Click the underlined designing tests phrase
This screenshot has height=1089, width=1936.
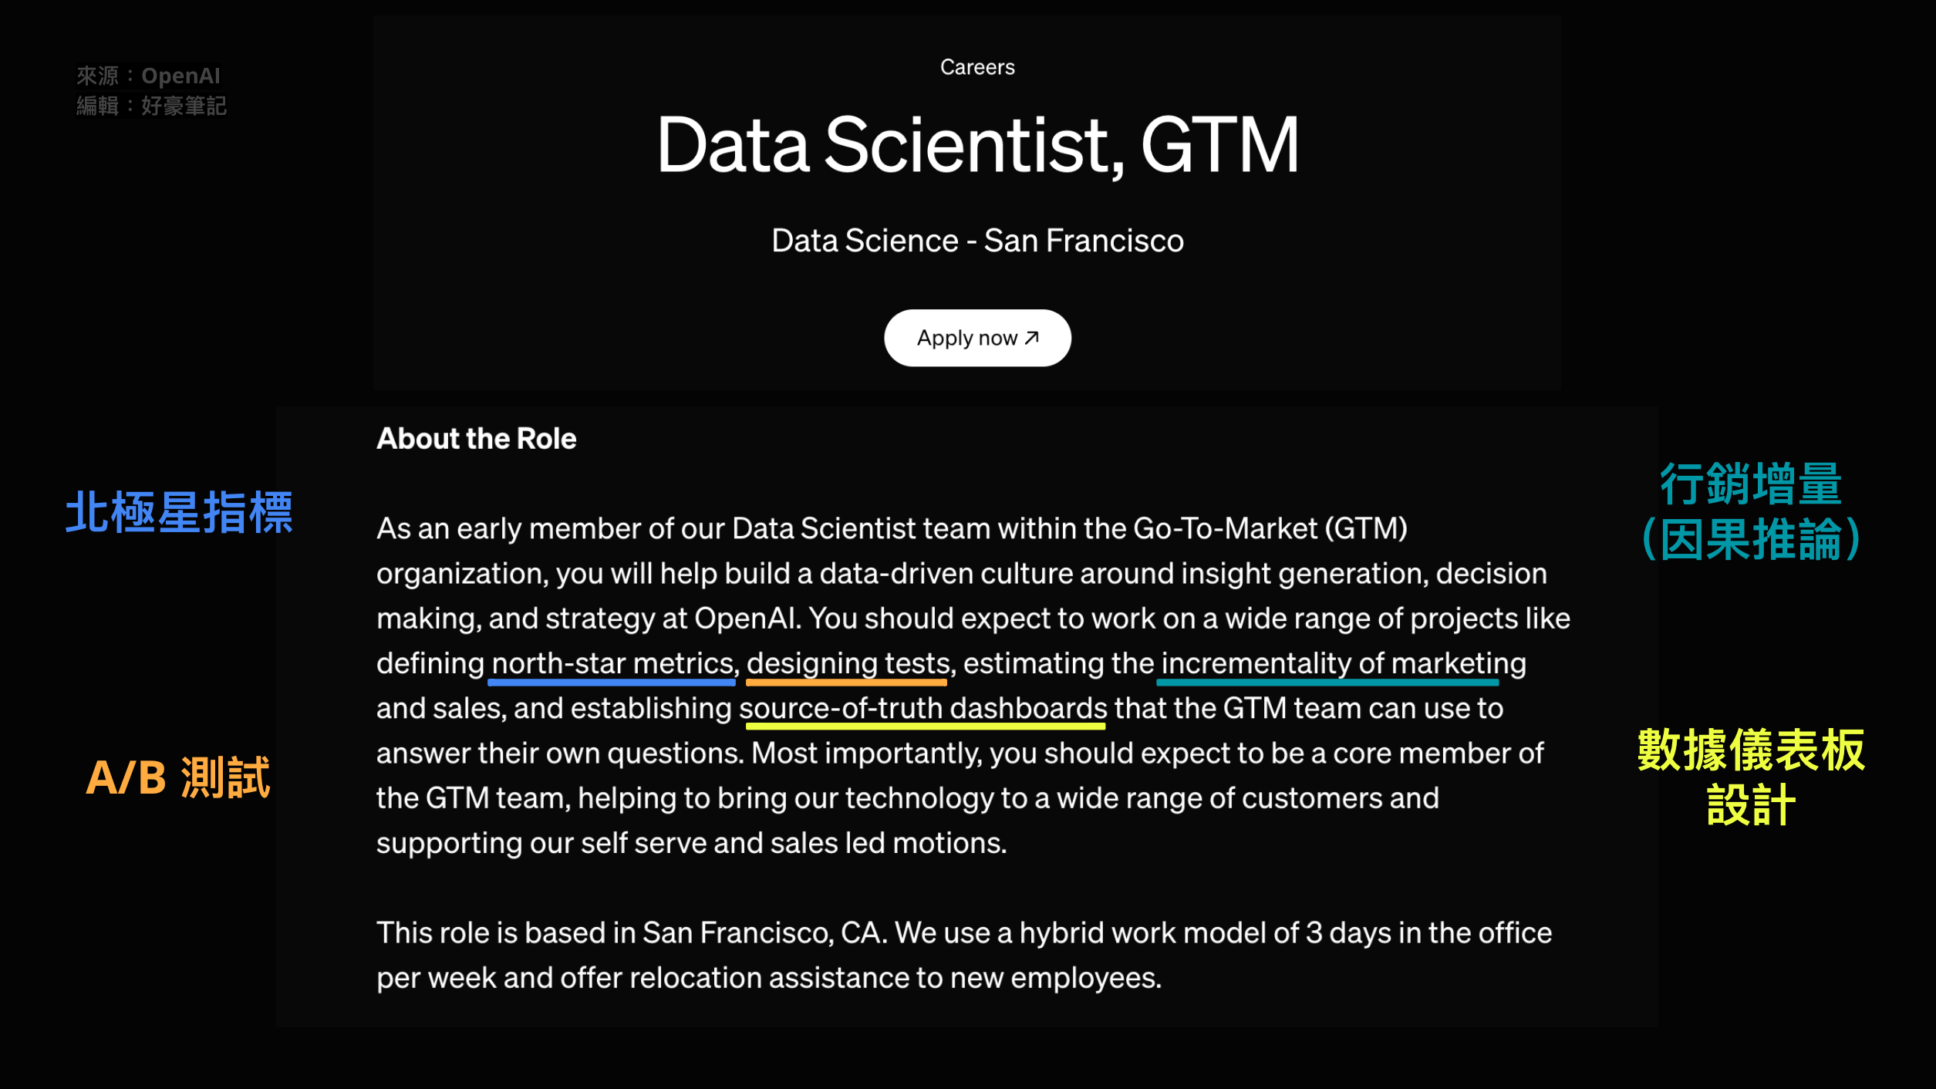pyautogui.click(x=848, y=664)
